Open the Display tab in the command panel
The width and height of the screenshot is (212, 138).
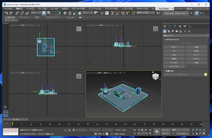point(185,26)
